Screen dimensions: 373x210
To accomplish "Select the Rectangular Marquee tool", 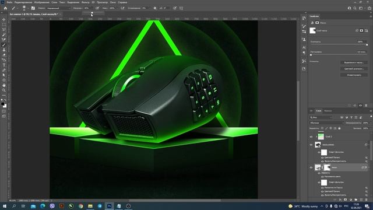I will [x=4, y=24].
